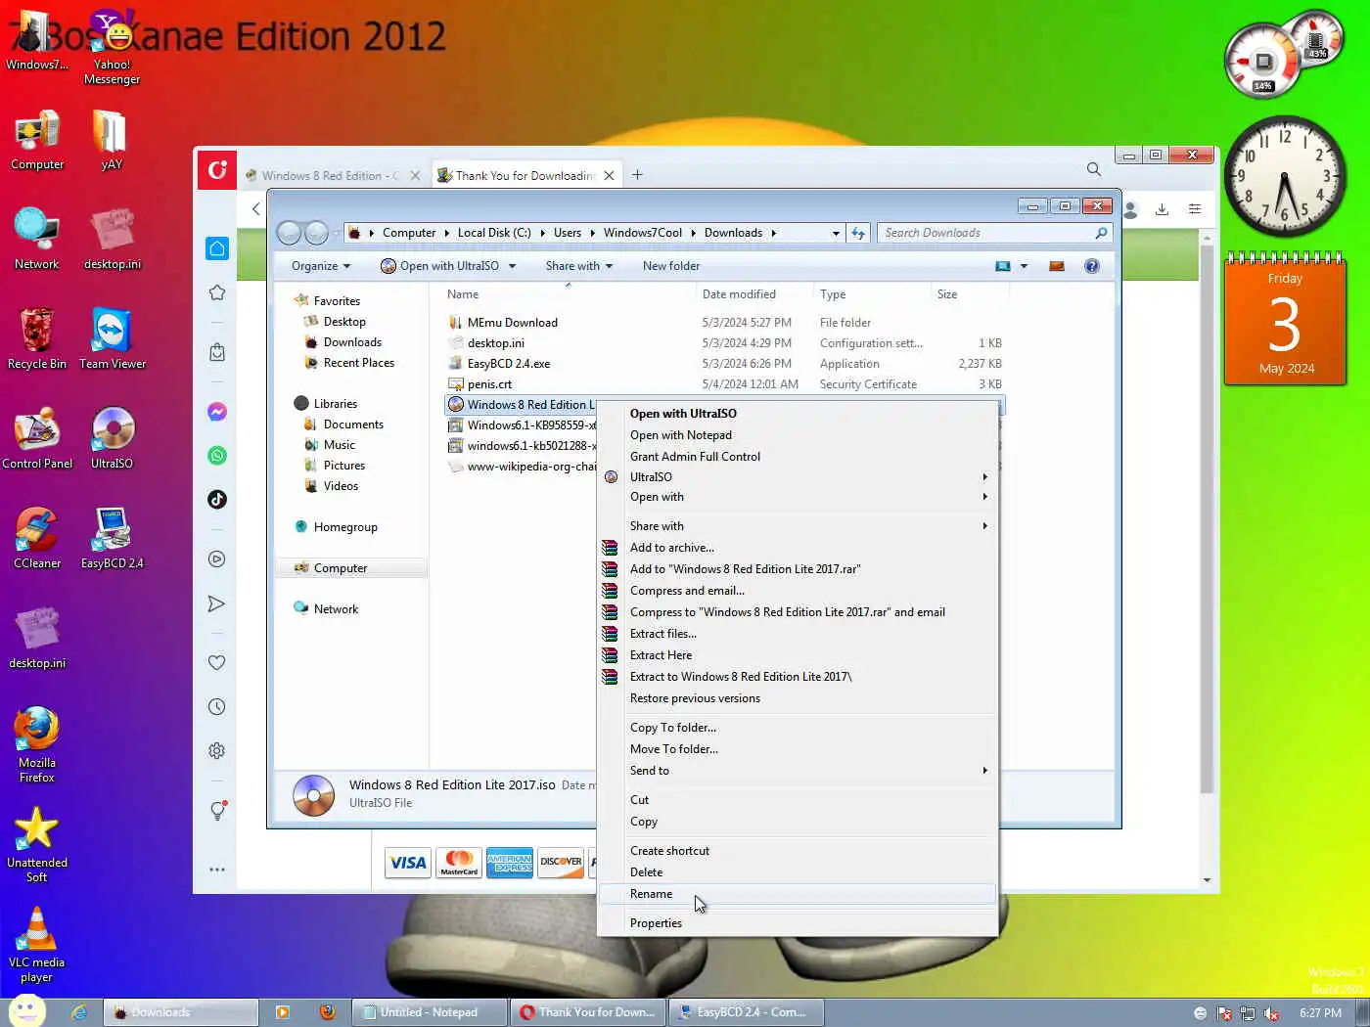This screenshot has width=1370, height=1027.
Task: Click Explorer back navigation button
Action: tap(290, 233)
